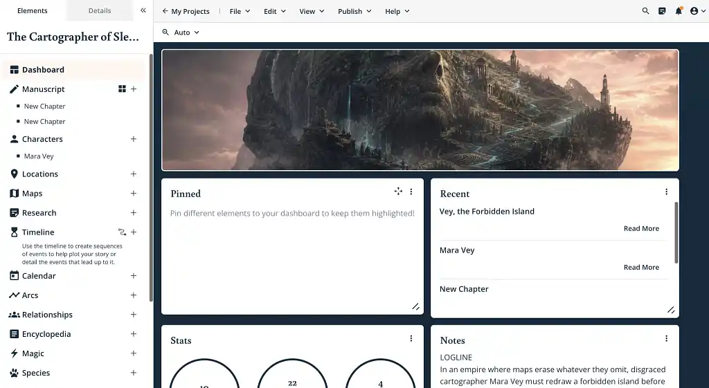Open the Stats panel options menu
The width and height of the screenshot is (709, 388).
coord(411,338)
